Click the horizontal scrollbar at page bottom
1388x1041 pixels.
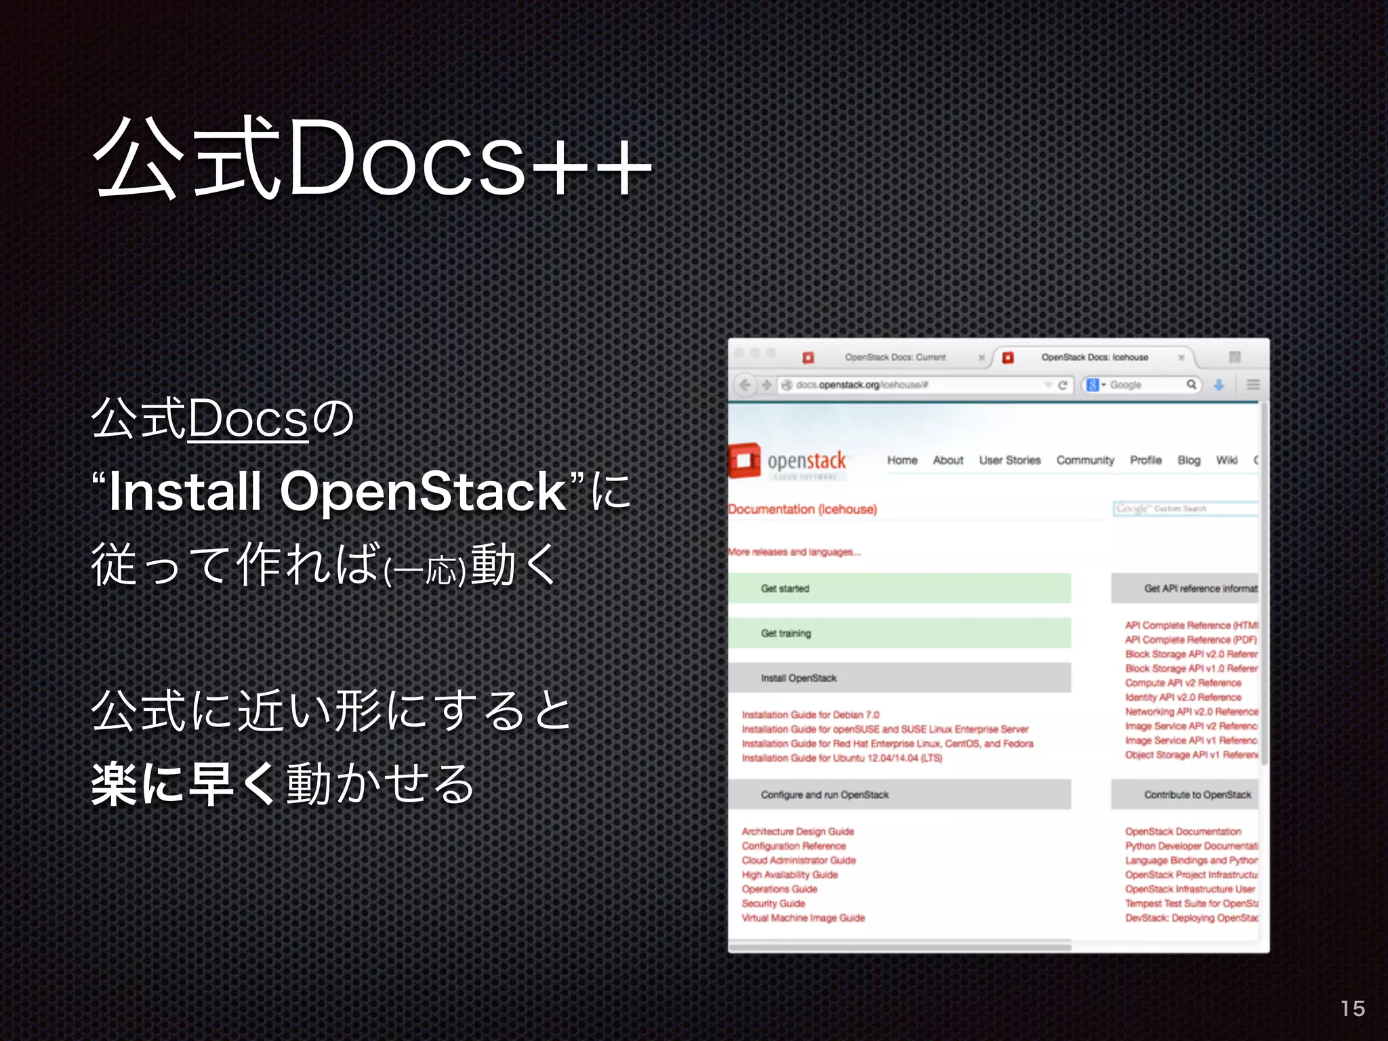[900, 947]
